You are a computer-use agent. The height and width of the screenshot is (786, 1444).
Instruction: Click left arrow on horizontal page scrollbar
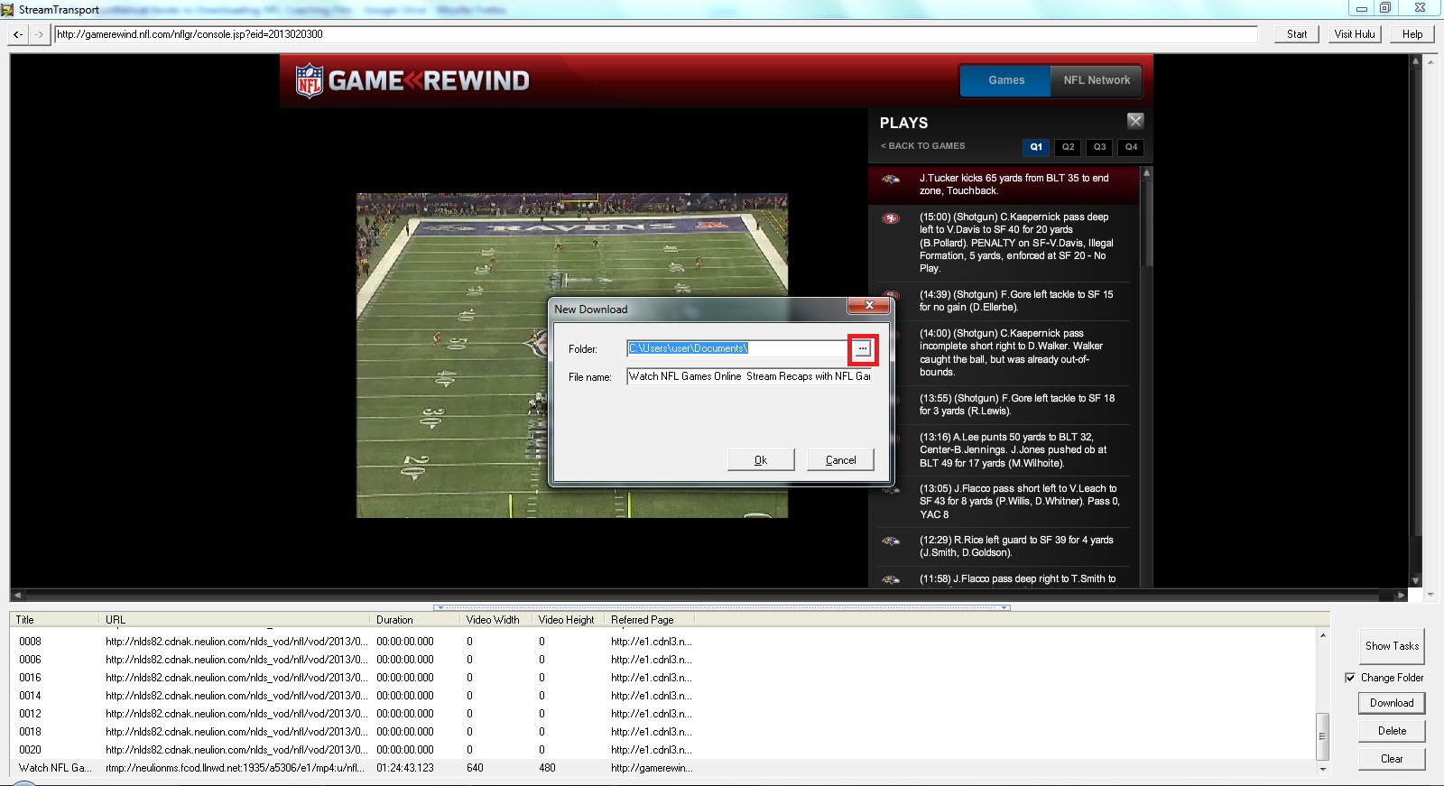pyautogui.click(x=17, y=596)
